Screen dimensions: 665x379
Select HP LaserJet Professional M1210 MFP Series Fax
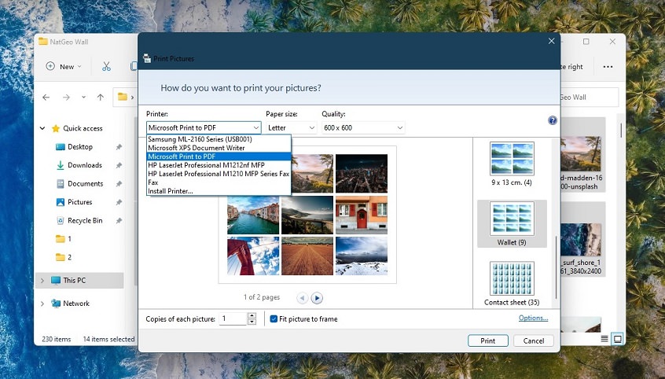pyautogui.click(x=219, y=174)
